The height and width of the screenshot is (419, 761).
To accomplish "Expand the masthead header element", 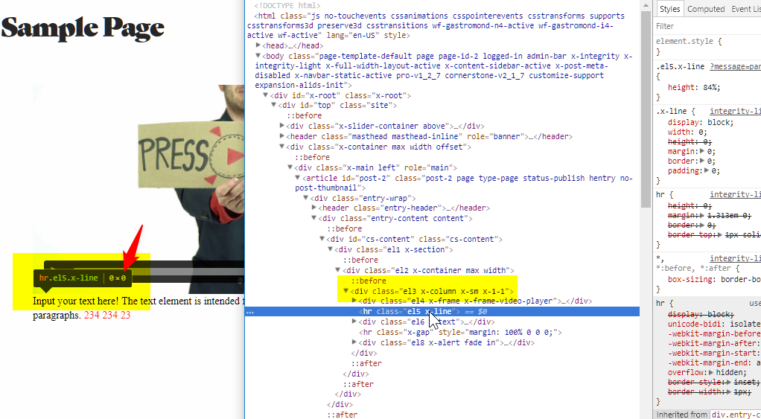I will [x=282, y=136].
